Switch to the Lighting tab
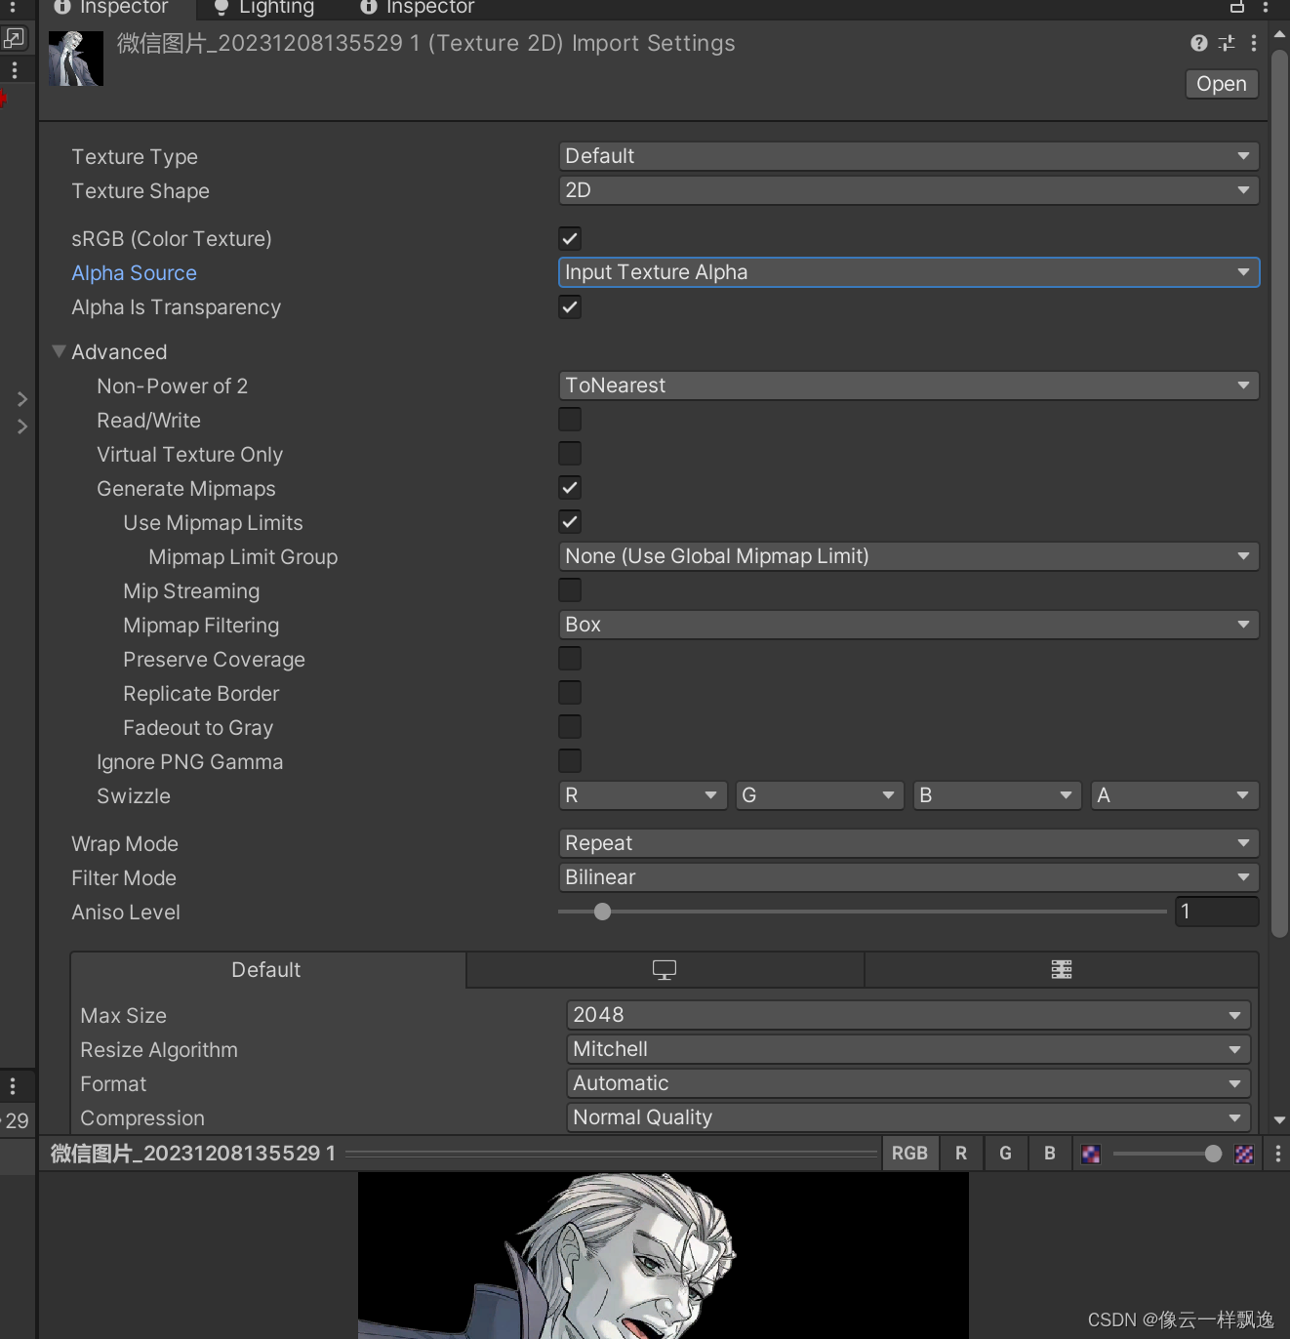 tap(264, 8)
